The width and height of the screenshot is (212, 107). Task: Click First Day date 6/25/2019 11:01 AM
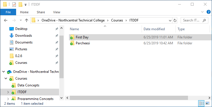click(x=158, y=37)
